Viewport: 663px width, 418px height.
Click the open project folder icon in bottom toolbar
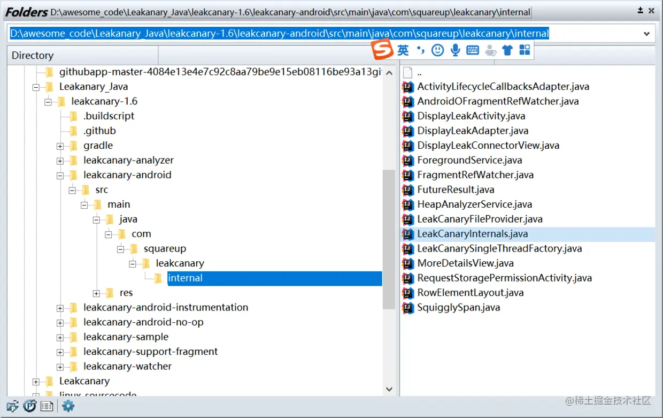pos(13,406)
